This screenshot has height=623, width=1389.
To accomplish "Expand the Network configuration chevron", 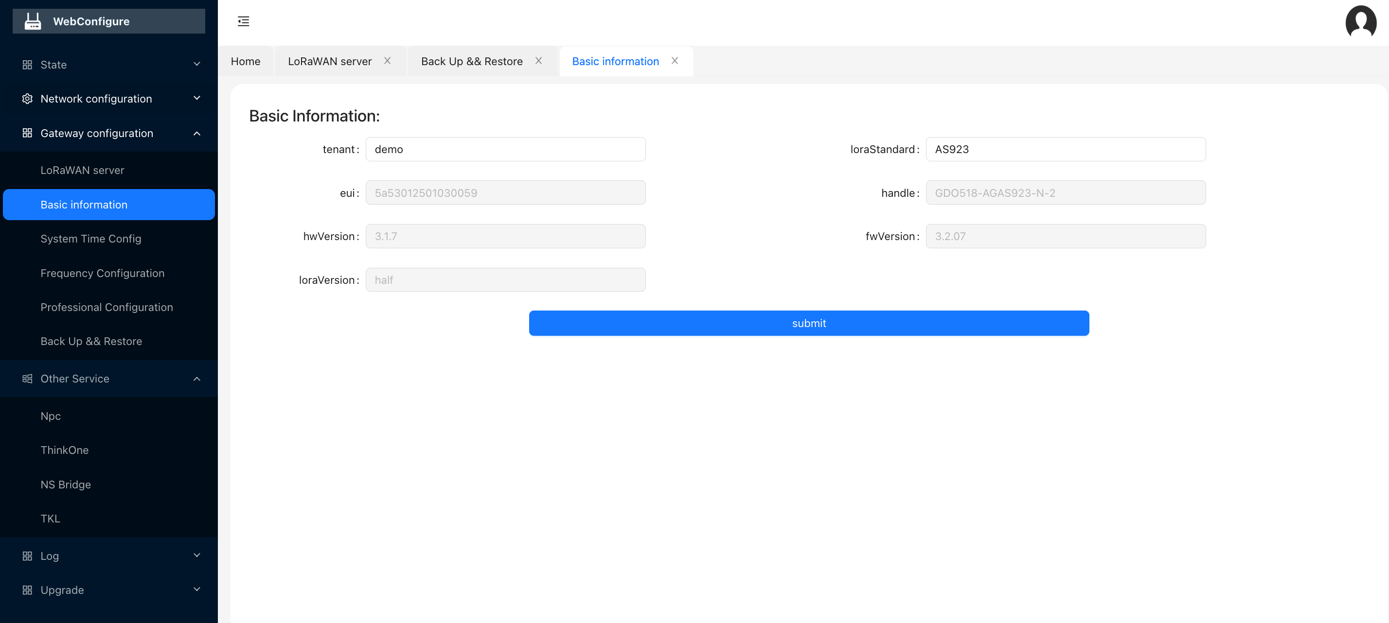I will click(197, 98).
